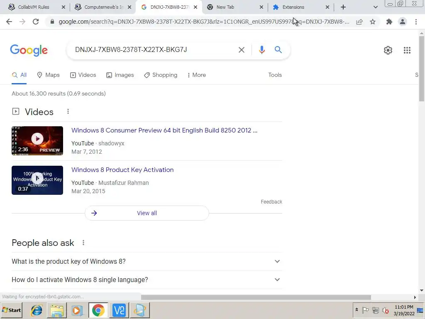
Task: Open Windows 8 Product Key Activation link
Action: pos(122,170)
